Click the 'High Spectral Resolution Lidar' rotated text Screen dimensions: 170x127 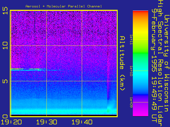tap(160, 63)
